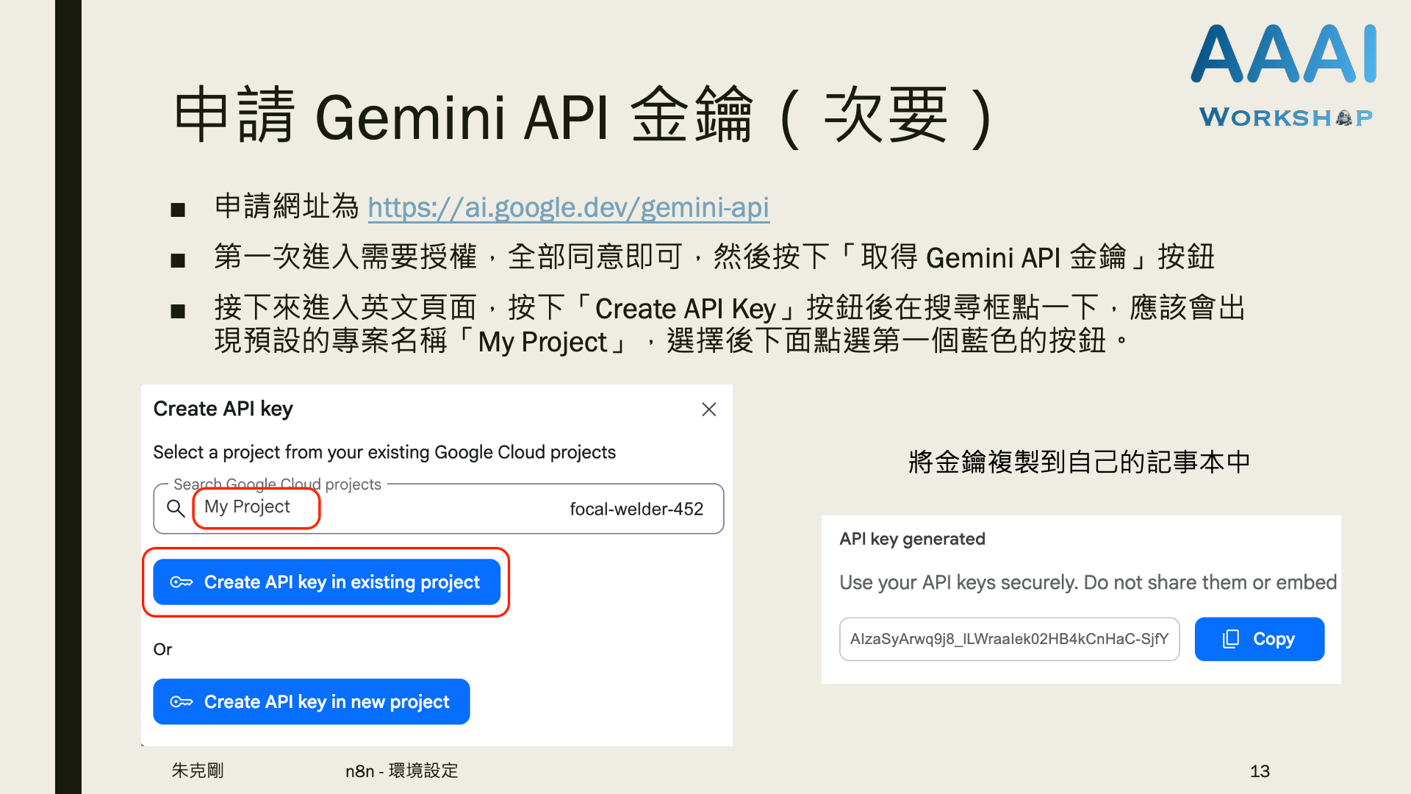Click the magnifier search icon in project field
The image size is (1411, 794).
point(176,508)
